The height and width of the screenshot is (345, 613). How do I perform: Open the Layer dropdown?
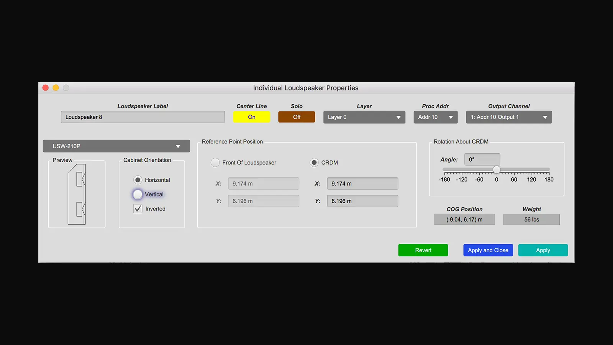coord(364,117)
